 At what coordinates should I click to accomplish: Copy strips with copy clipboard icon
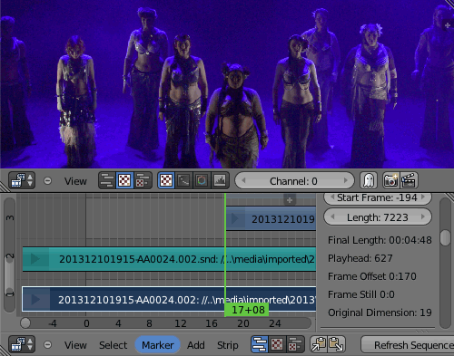319,344
